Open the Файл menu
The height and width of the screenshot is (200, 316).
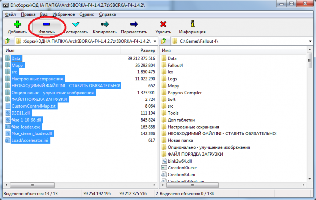point(10,14)
